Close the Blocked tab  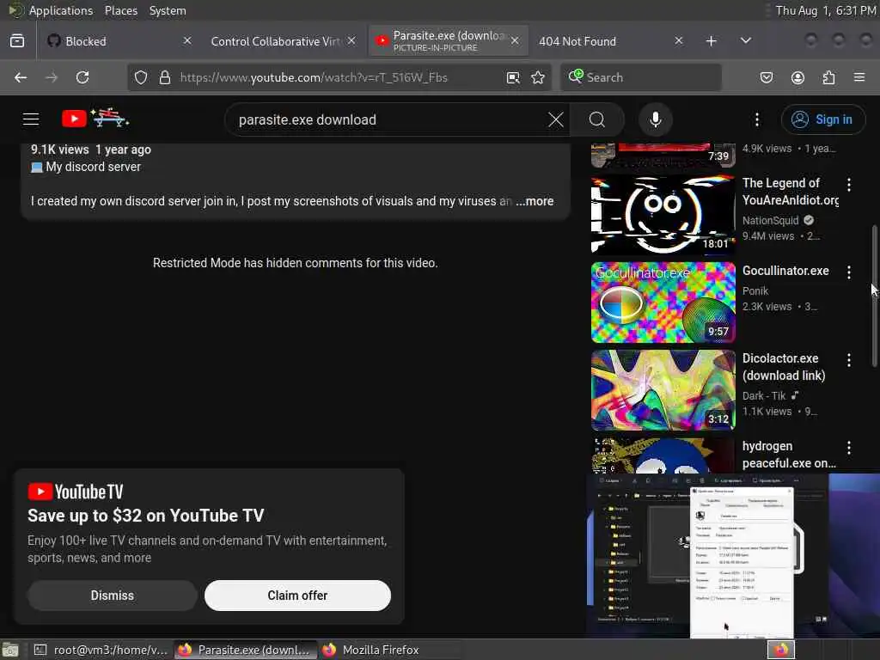coord(187,41)
